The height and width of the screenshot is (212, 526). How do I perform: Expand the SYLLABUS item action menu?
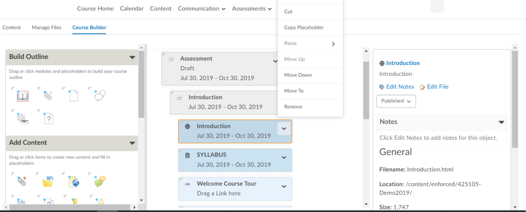pyautogui.click(x=284, y=157)
